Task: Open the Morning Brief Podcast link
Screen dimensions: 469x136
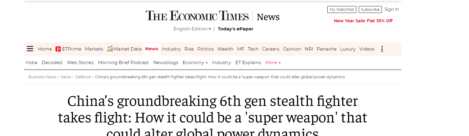Action: click(124, 63)
